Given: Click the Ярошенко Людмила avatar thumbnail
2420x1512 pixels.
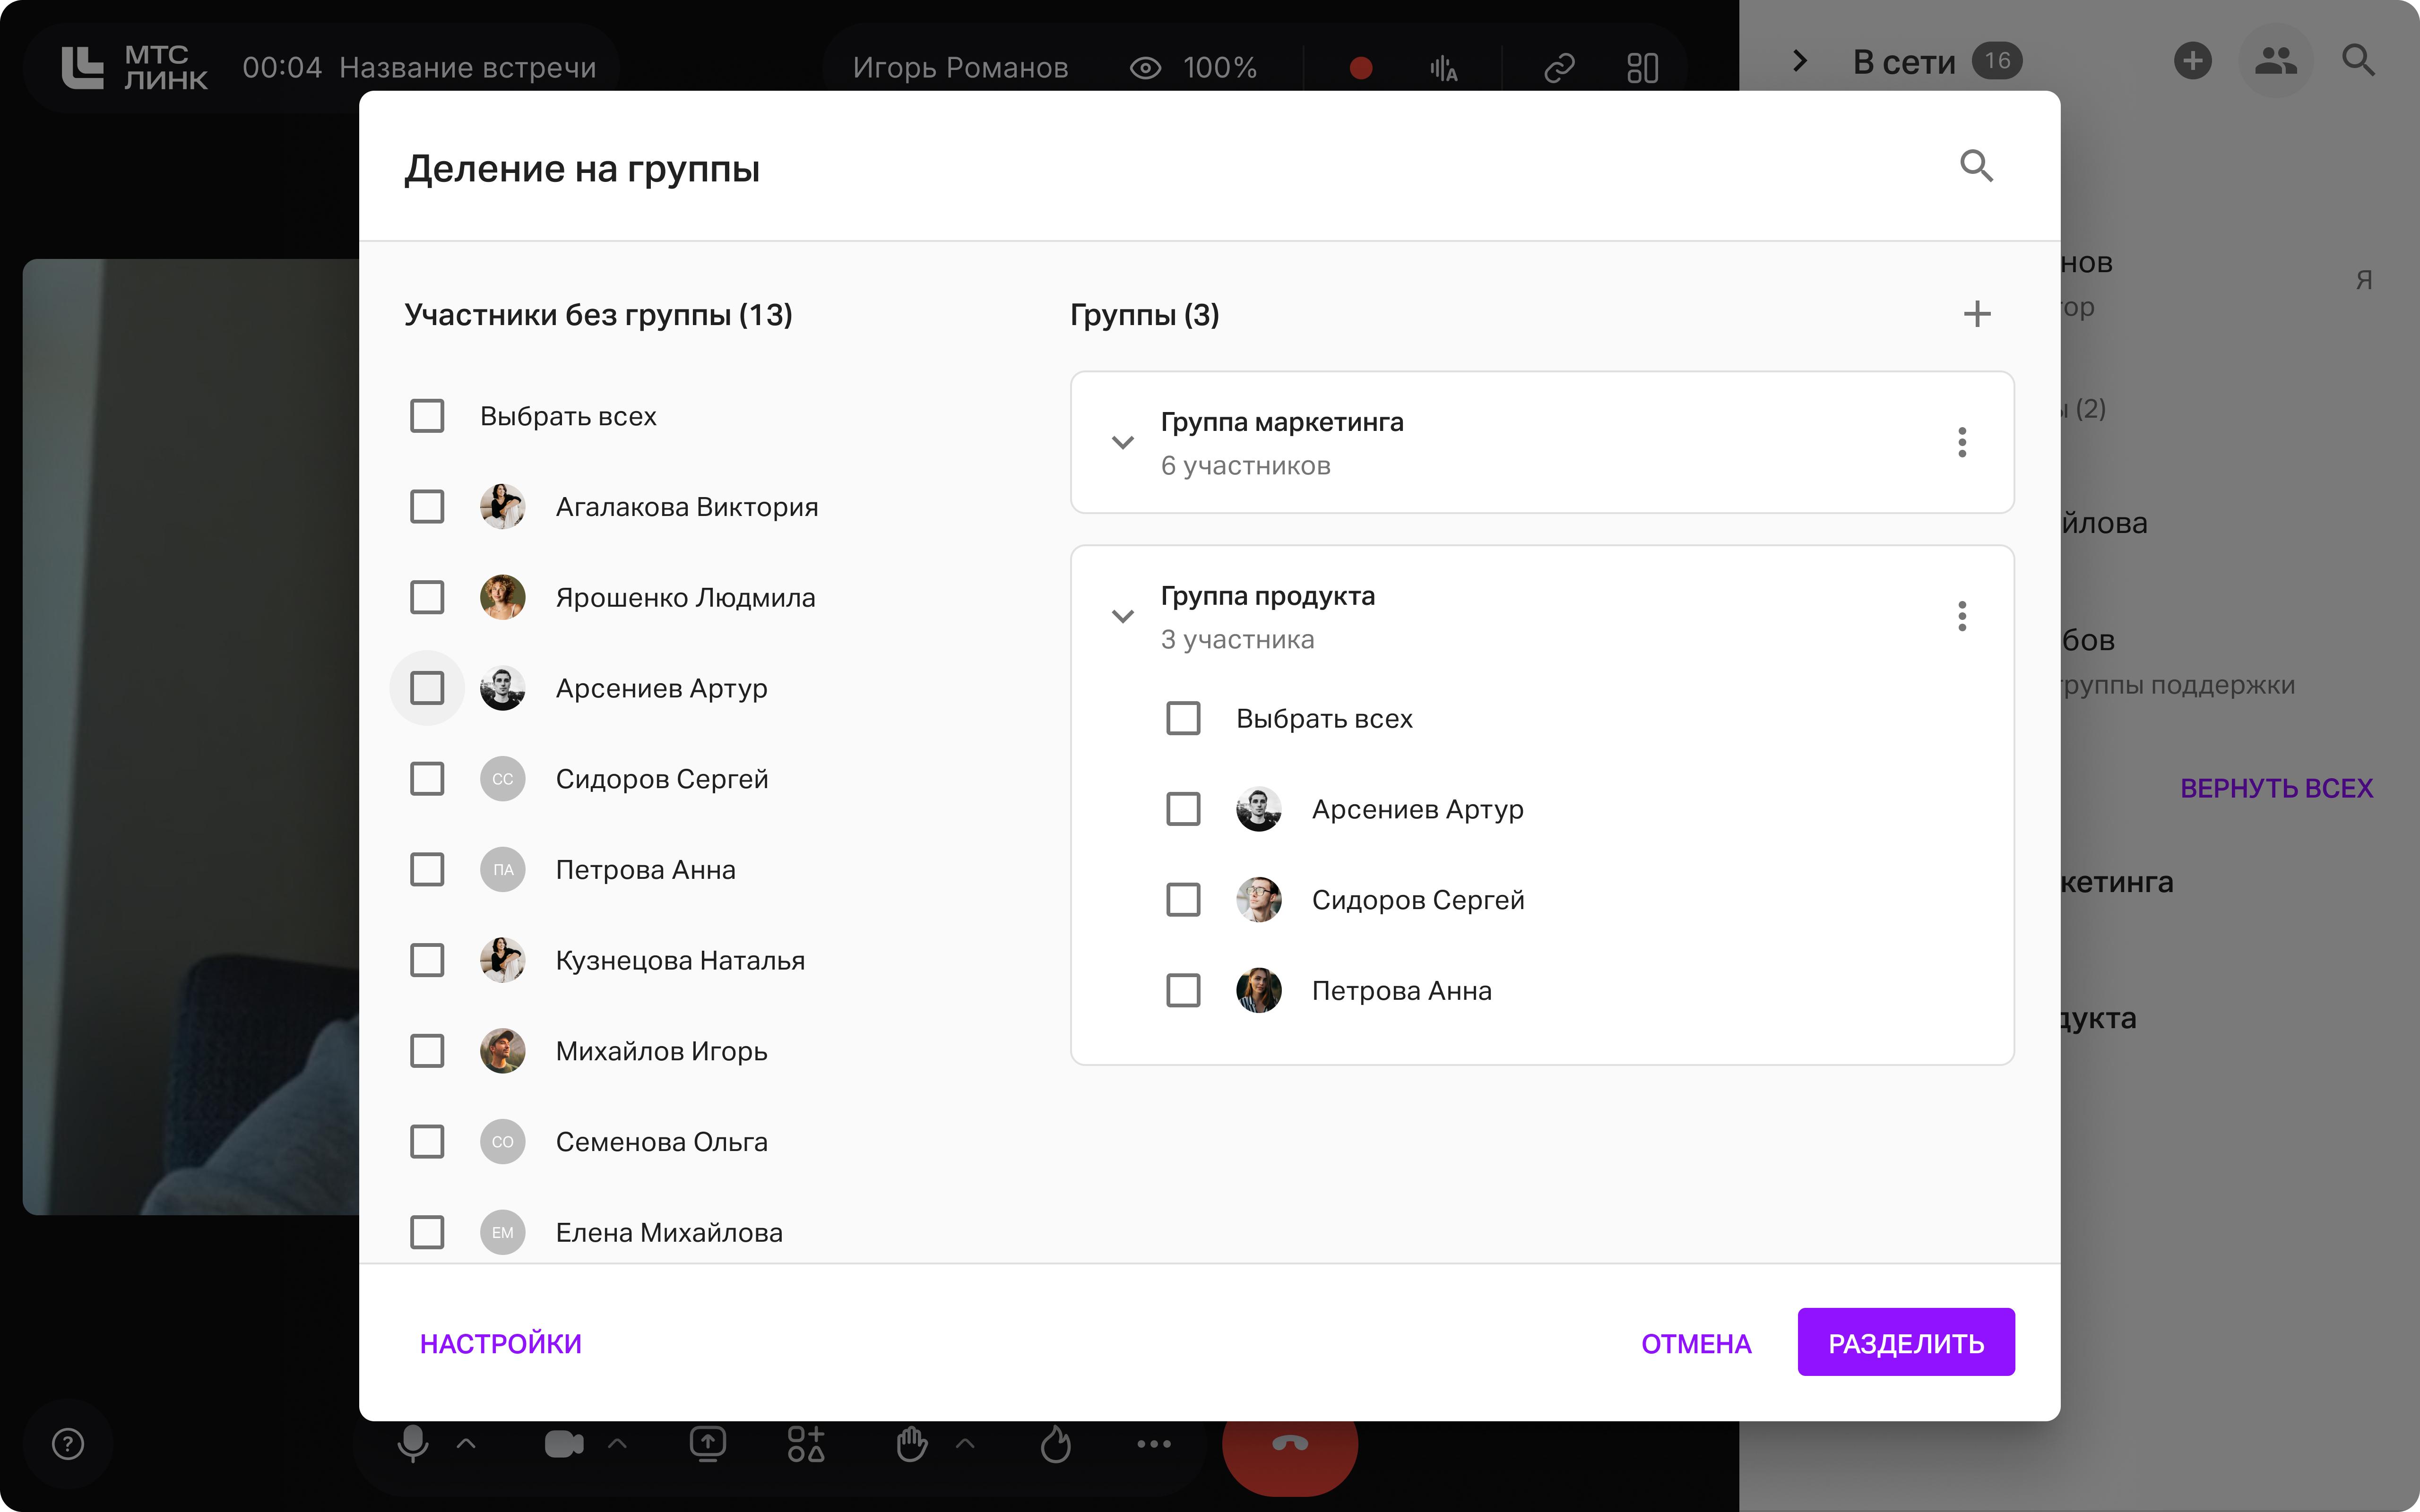Looking at the screenshot, I should point(502,597).
